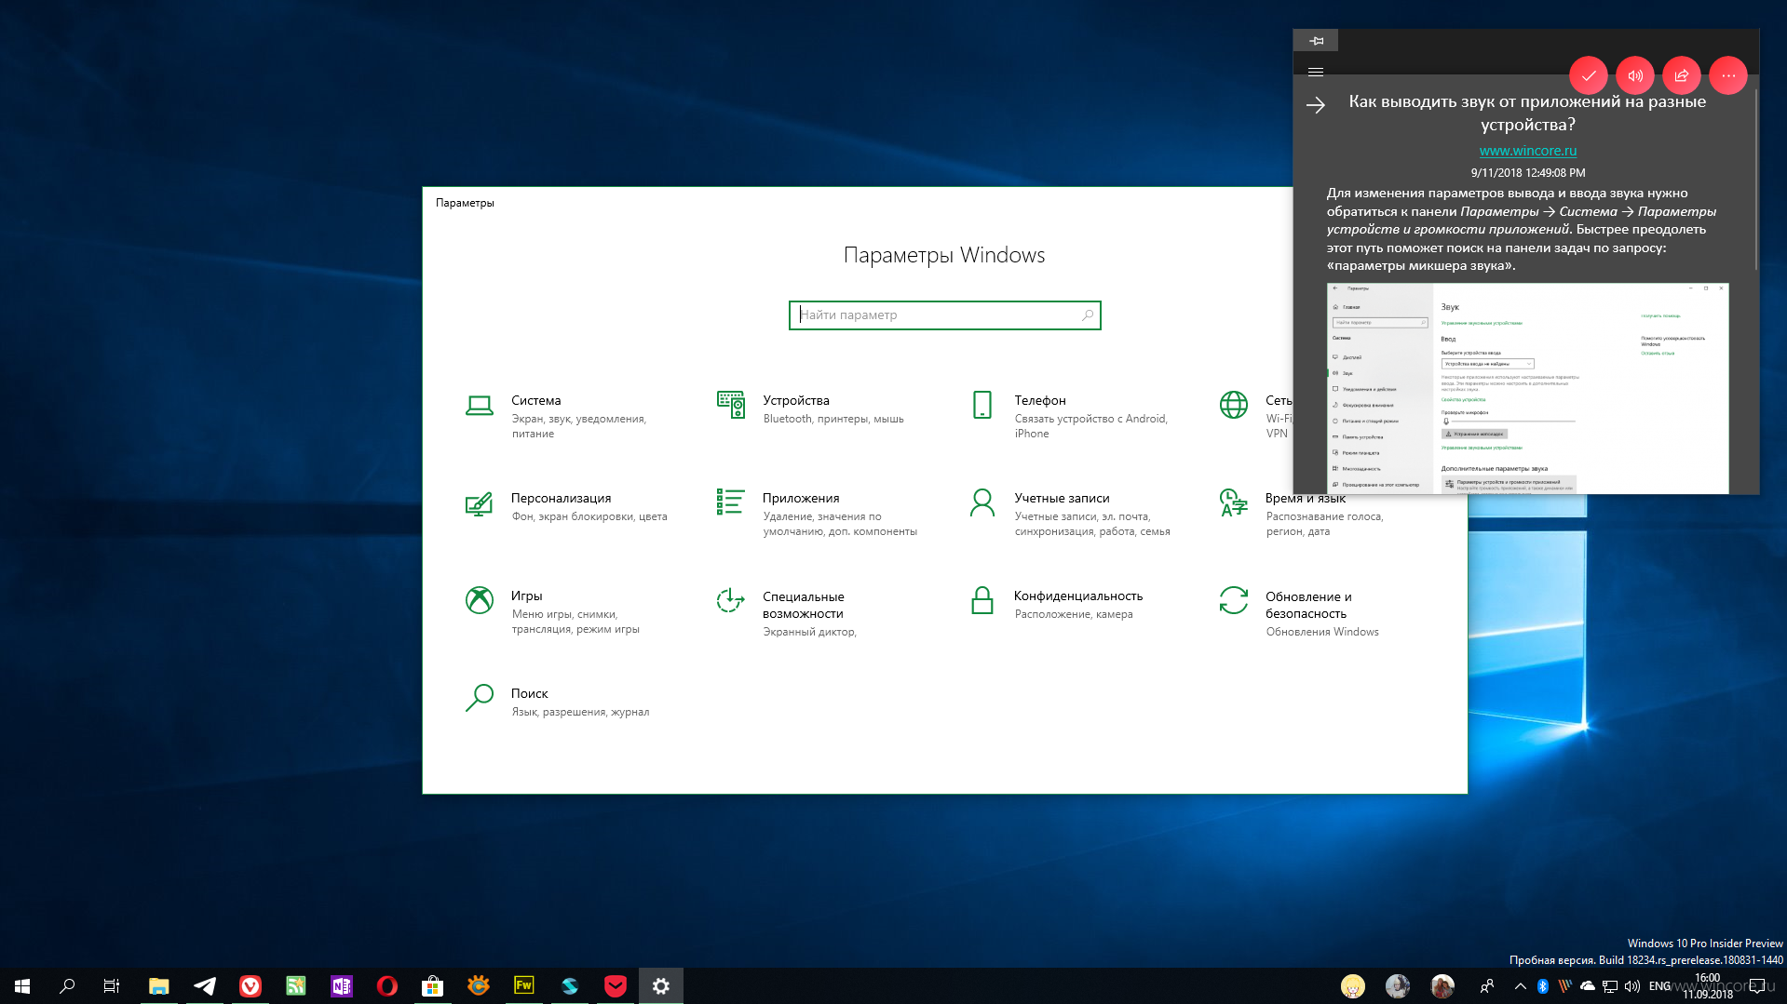The image size is (1787, 1004).
Task: Open Обновление и безопасность settings category
Action: pos(1321,612)
